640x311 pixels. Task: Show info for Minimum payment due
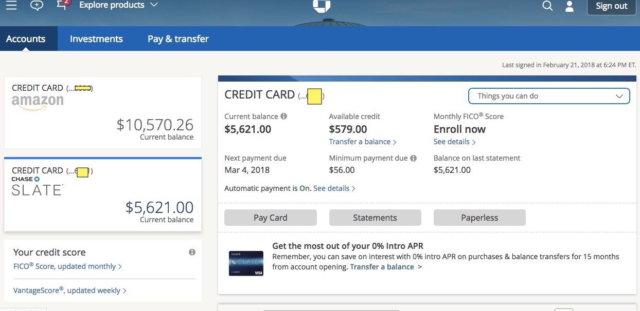coord(414,158)
